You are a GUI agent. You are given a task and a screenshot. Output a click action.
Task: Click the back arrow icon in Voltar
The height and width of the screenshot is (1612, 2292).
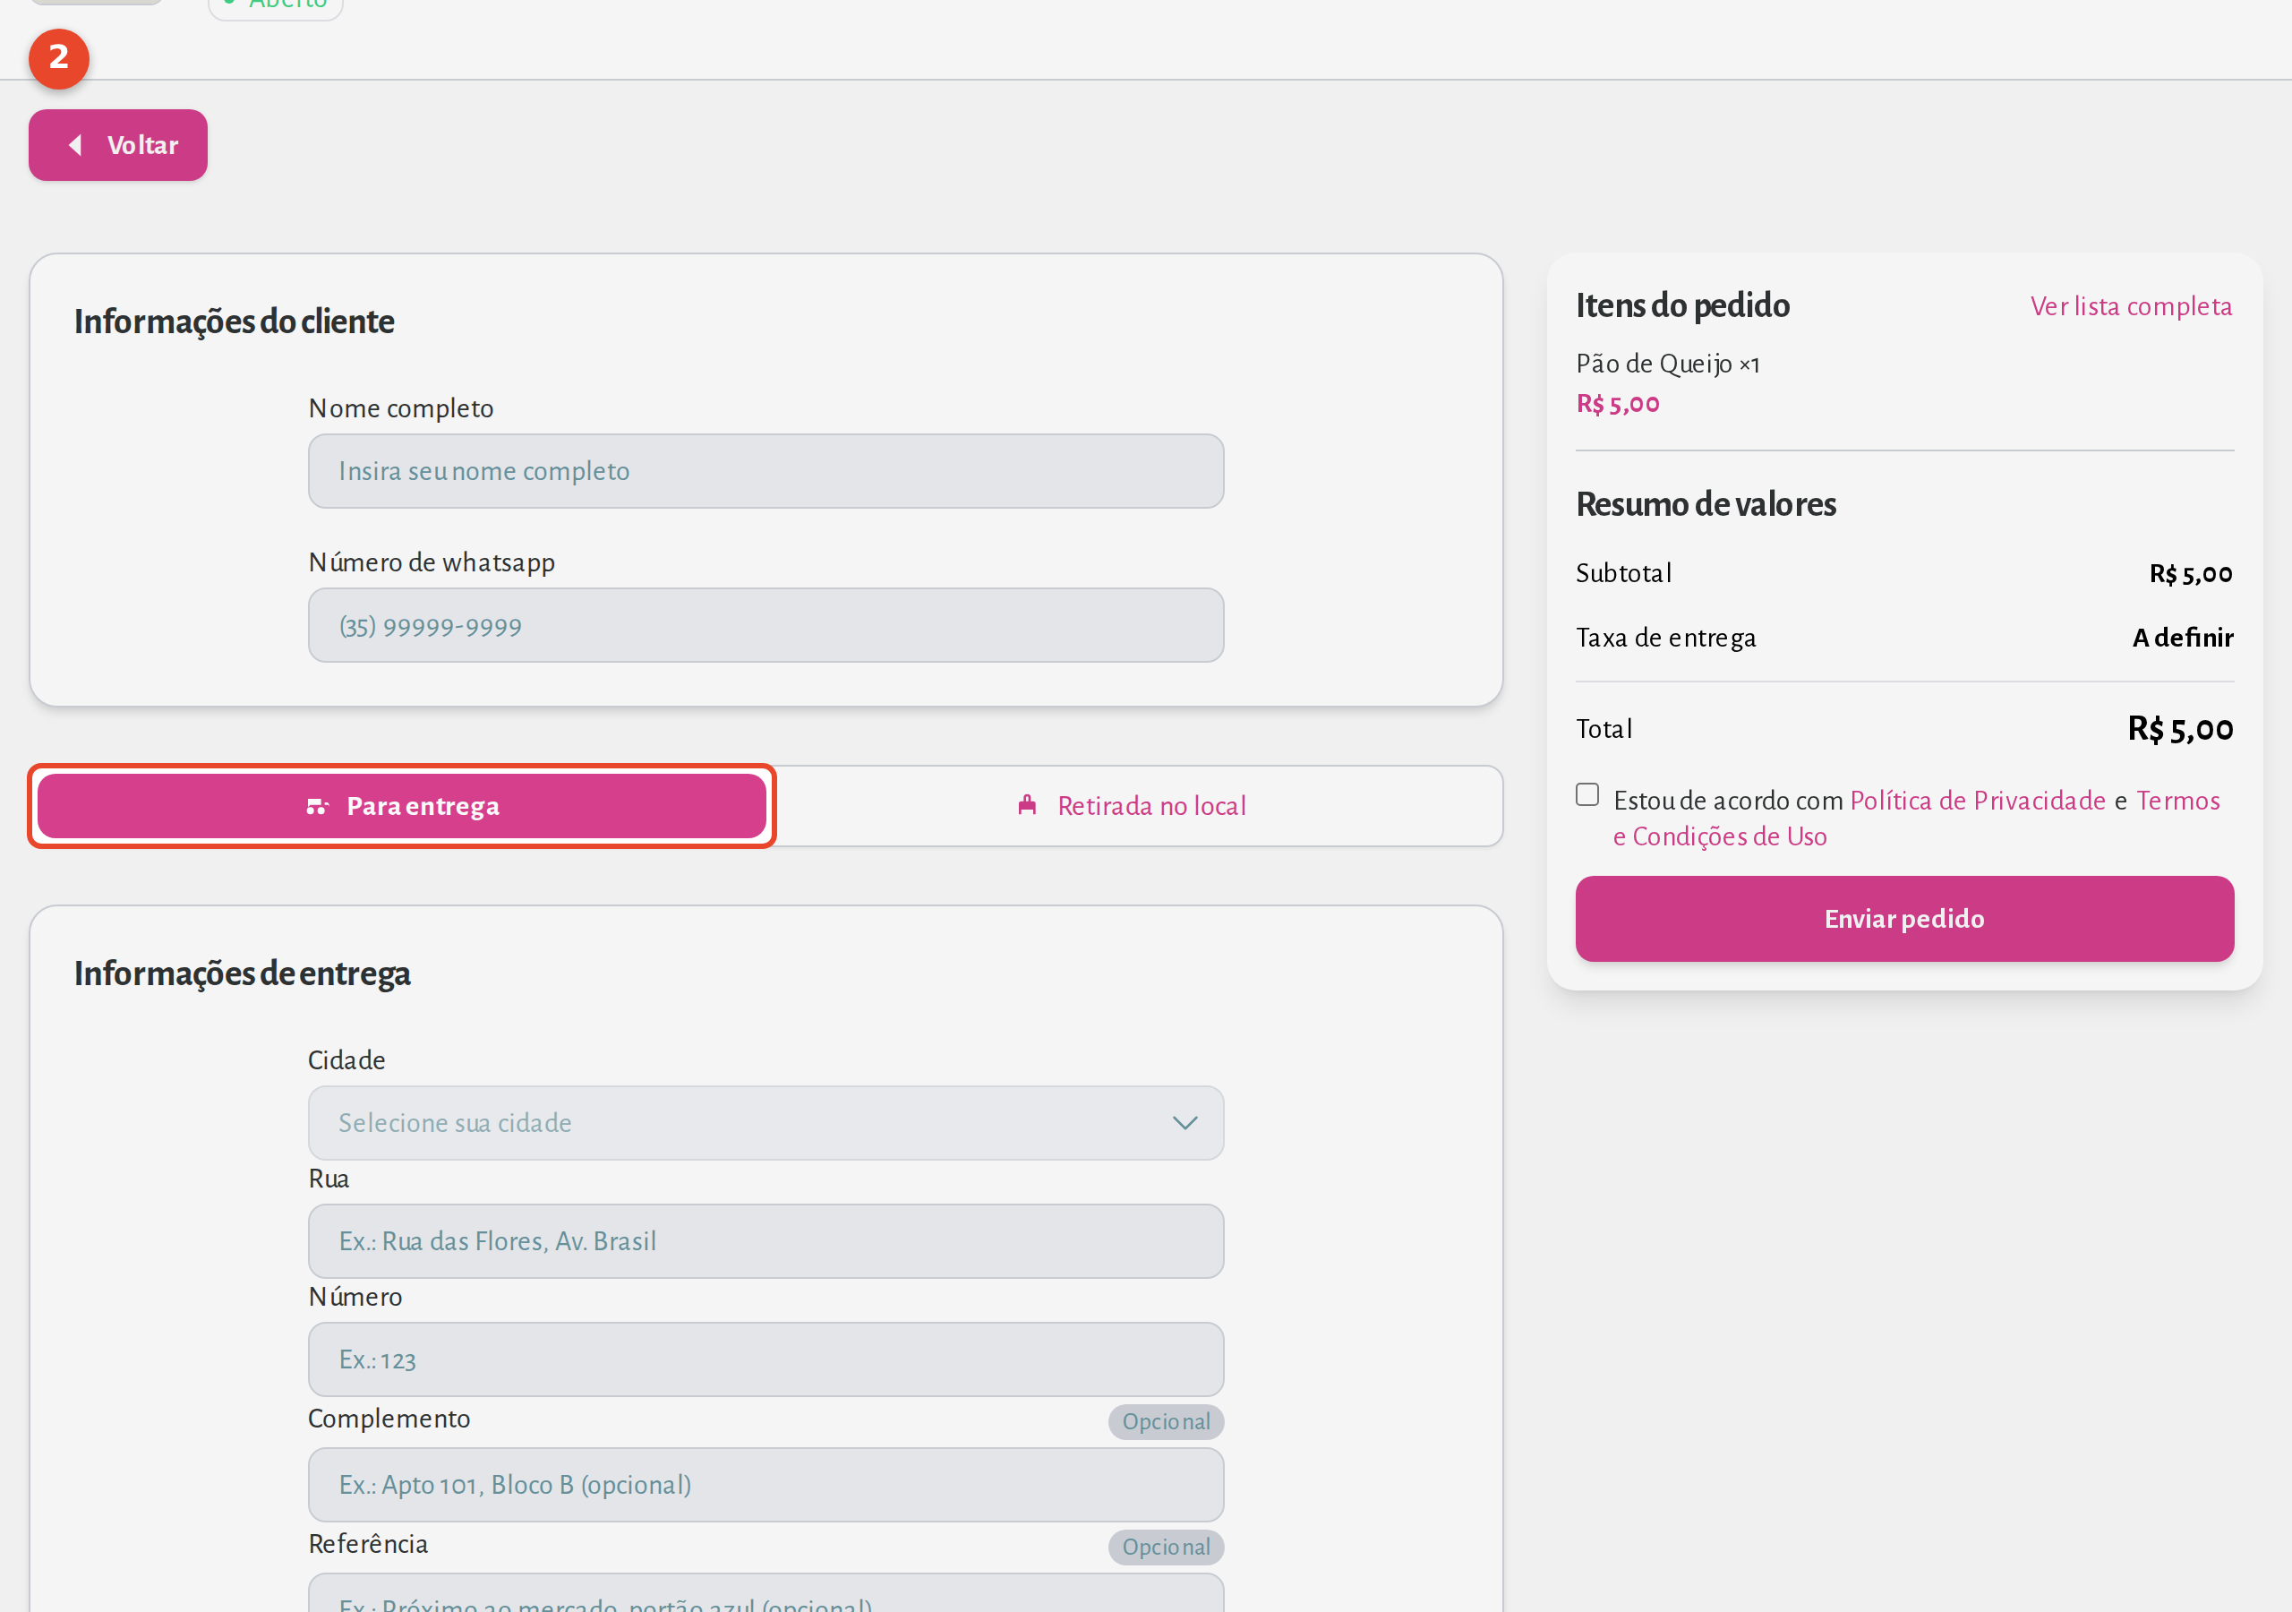coord(75,145)
